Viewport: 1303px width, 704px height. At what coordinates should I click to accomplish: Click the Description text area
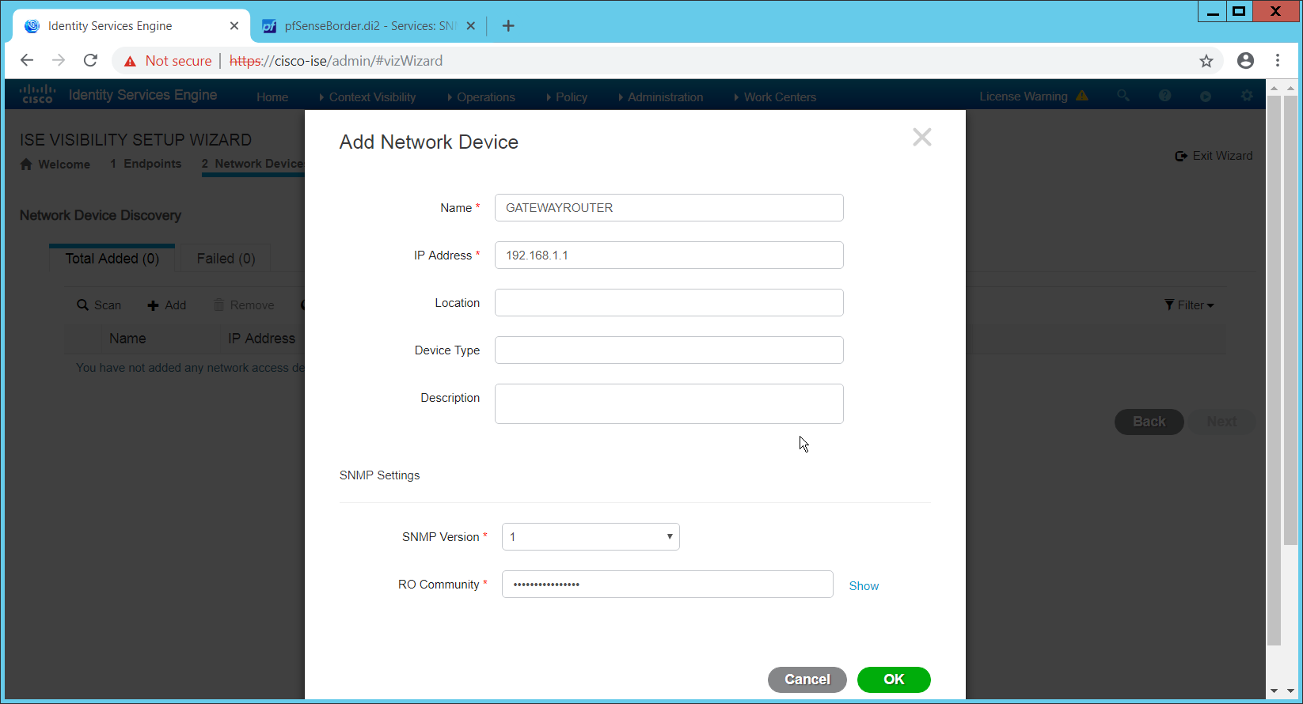point(668,403)
